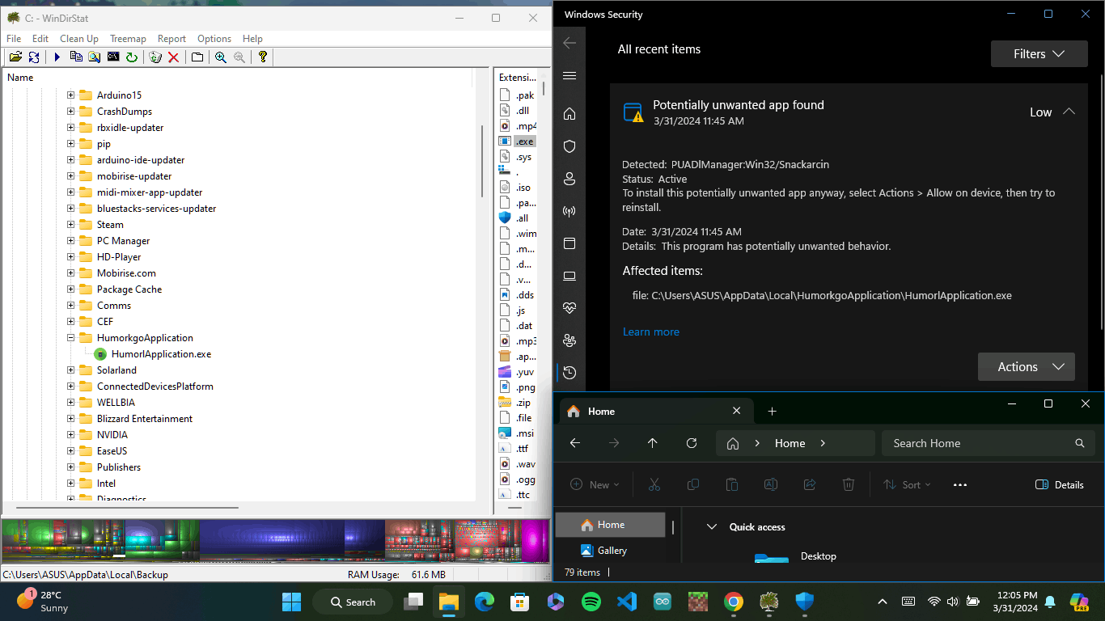Screen dimensions: 1105x621
Task: Open Family options icon in Windows Security
Action: pyautogui.click(x=569, y=340)
